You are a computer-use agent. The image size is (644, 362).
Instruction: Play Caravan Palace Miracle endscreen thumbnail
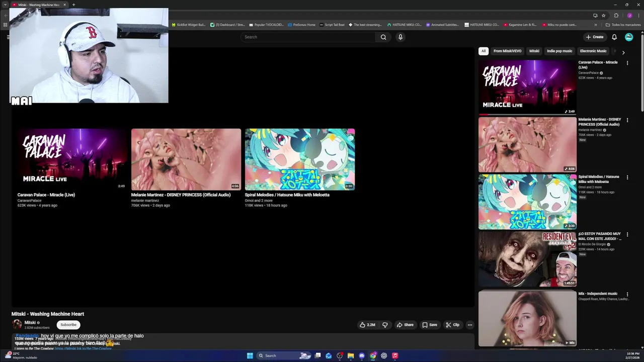72,159
